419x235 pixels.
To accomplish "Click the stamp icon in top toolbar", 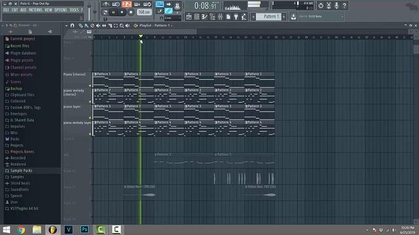I will 177,5.
